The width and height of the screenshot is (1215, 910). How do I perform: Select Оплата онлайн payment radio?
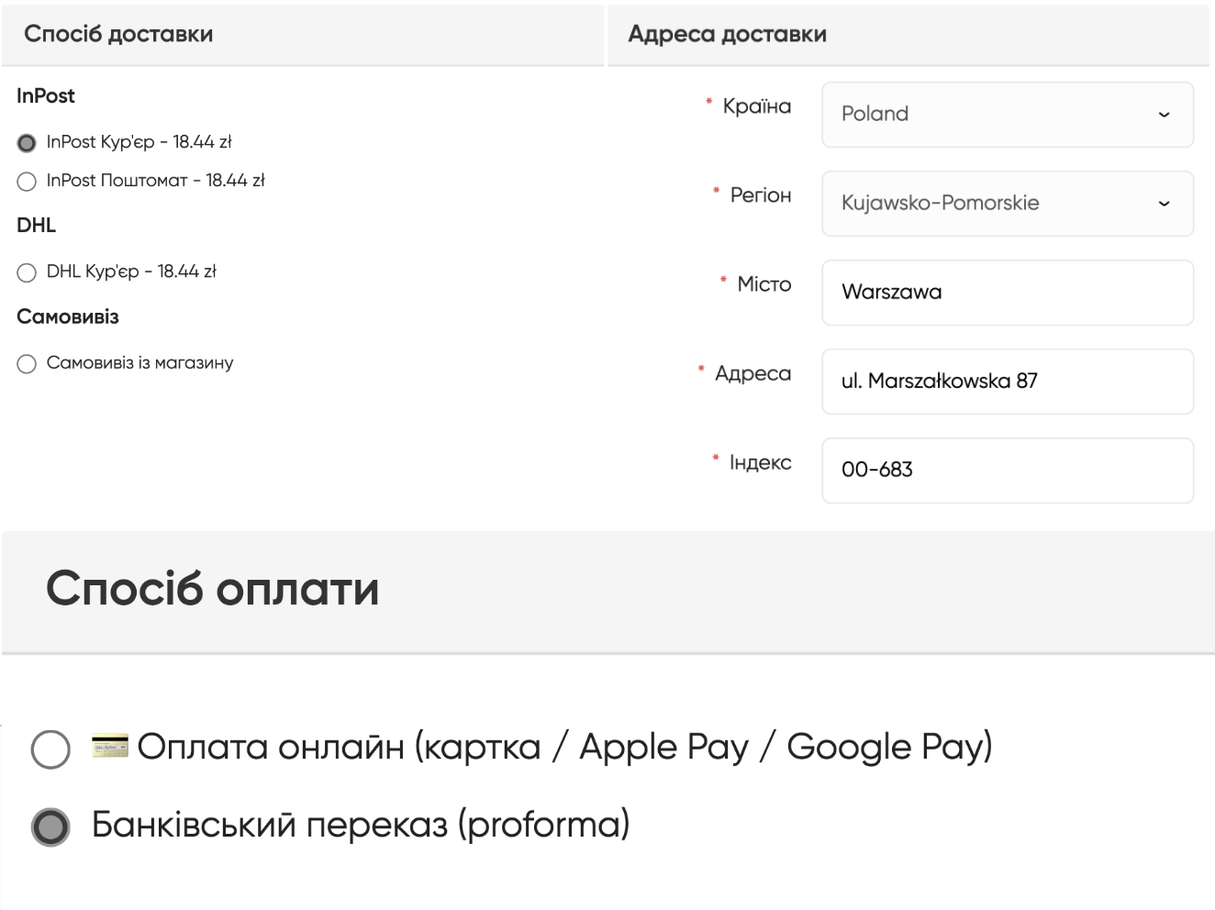[50, 749]
